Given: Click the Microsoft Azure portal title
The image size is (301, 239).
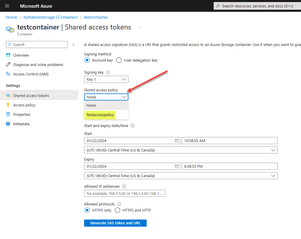Looking at the screenshot, I should (36, 6).
